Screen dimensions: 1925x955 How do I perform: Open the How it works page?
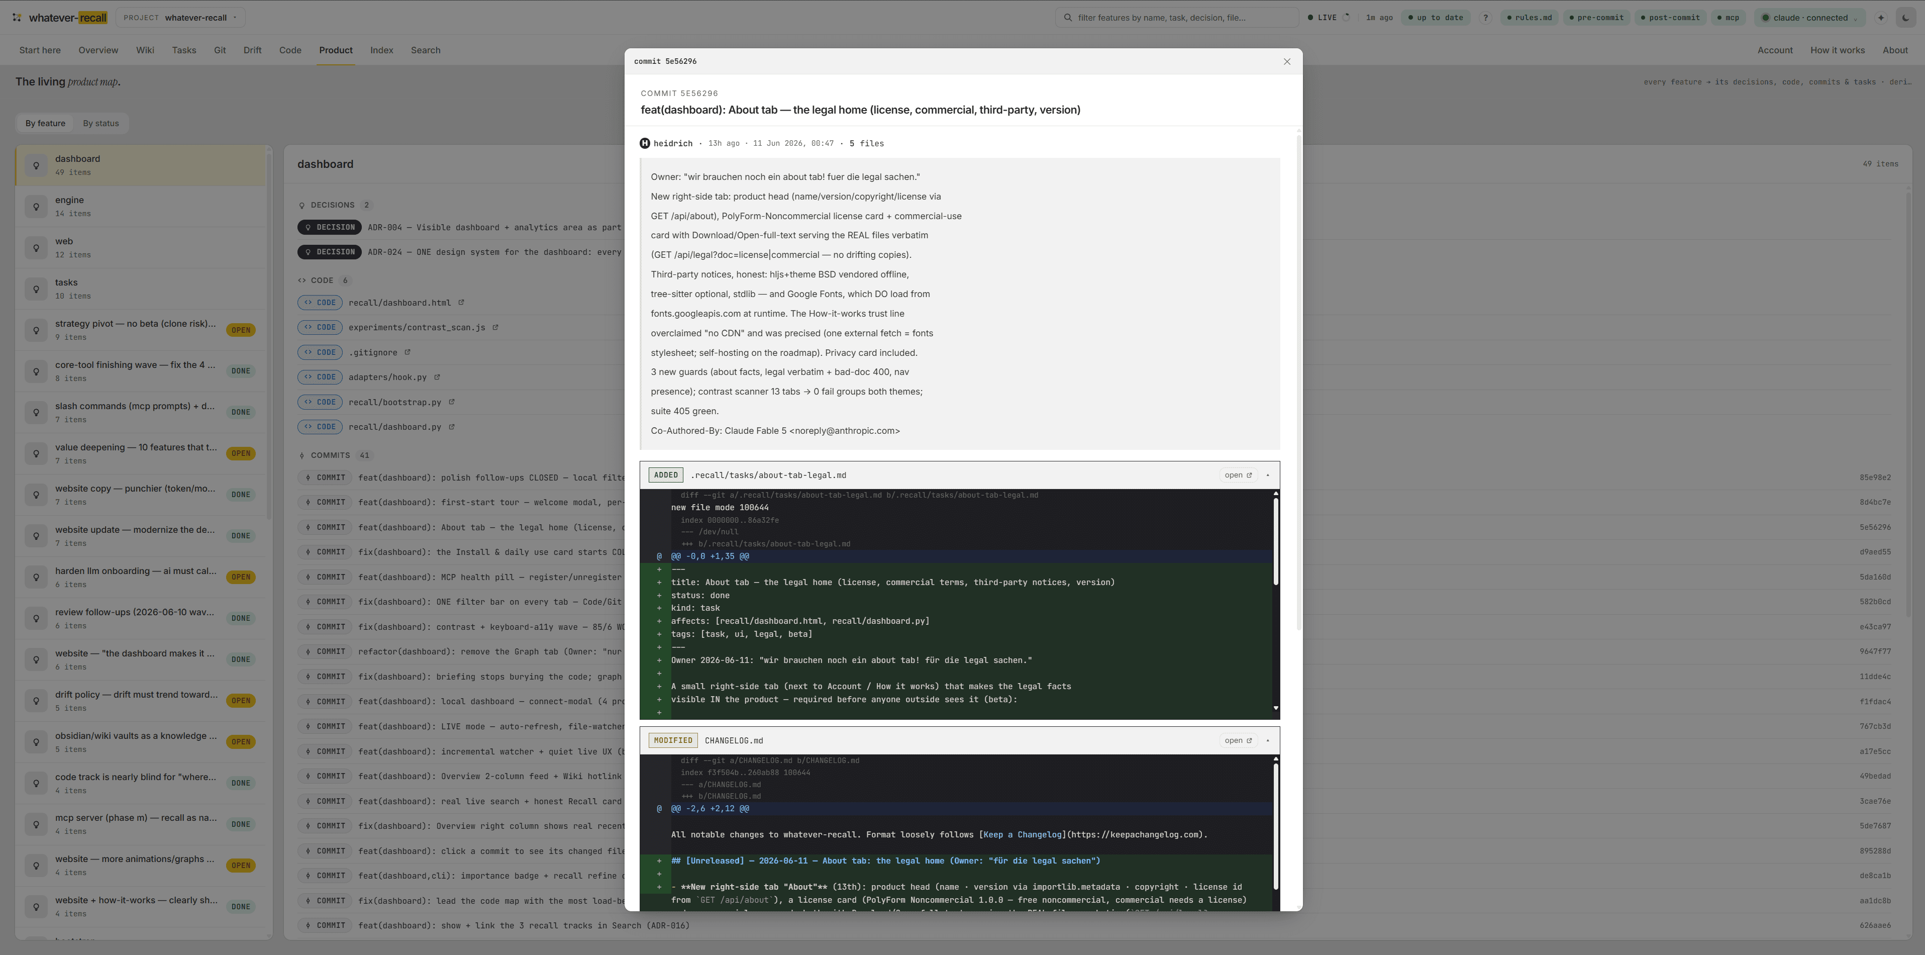point(1837,50)
